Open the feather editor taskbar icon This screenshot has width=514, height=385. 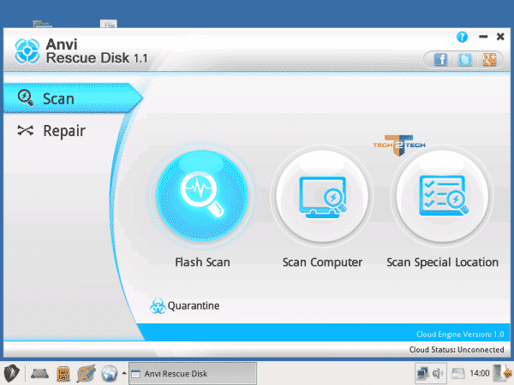87,374
